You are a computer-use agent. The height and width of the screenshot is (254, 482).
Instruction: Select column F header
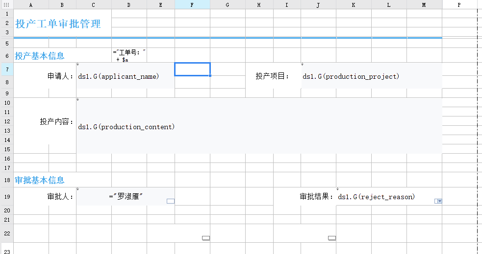(192, 4)
